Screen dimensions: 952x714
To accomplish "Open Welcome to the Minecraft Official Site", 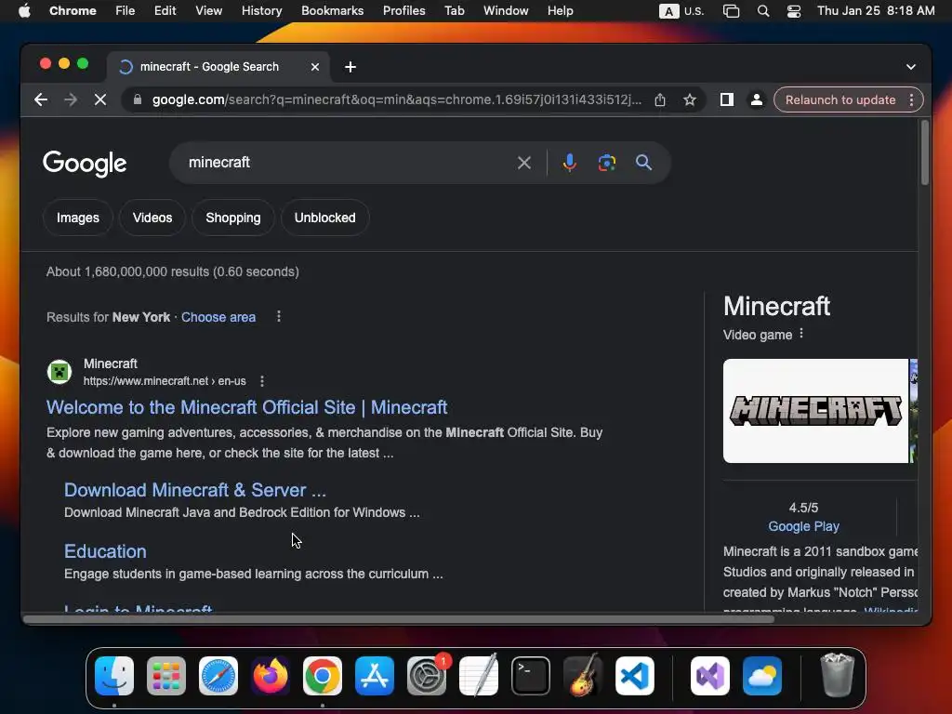I will [246, 407].
